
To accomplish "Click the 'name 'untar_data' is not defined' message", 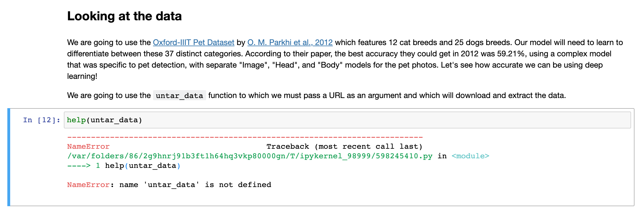I will [x=195, y=185].
